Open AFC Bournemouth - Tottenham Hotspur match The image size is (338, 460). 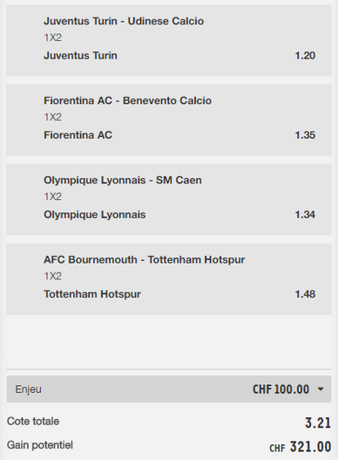click(x=145, y=259)
